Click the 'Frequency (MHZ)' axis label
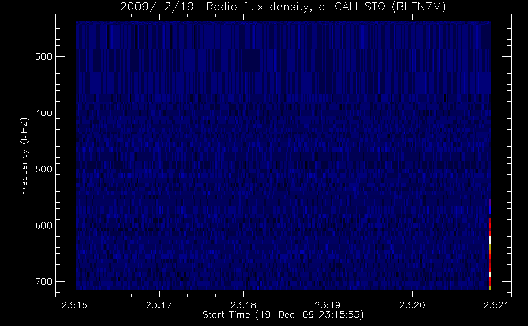This screenshot has height=326, width=528. point(24,156)
